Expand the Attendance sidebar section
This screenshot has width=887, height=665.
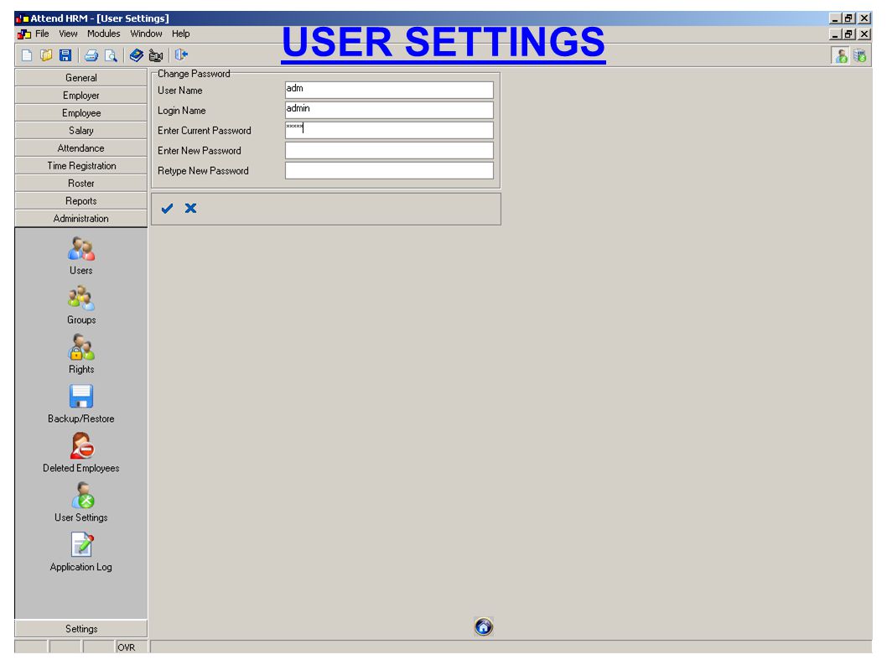pos(80,148)
